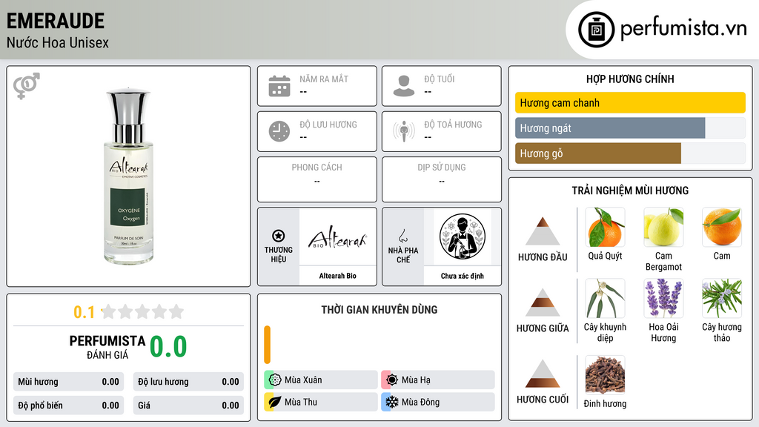Image resolution: width=759 pixels, height=427 pixels.
Task: Click the clock icon for Độ lưu hương
Action: [279, 131]
